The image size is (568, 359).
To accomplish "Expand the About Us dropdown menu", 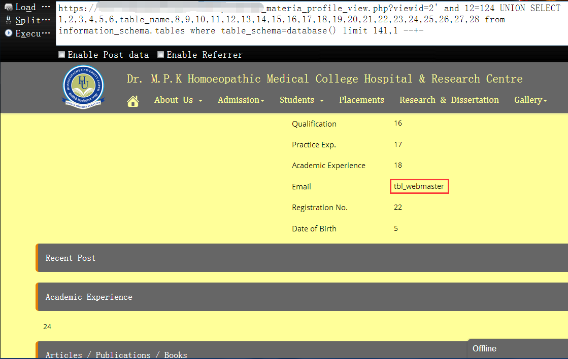I will pyautogui.click(x=178, y=100).
